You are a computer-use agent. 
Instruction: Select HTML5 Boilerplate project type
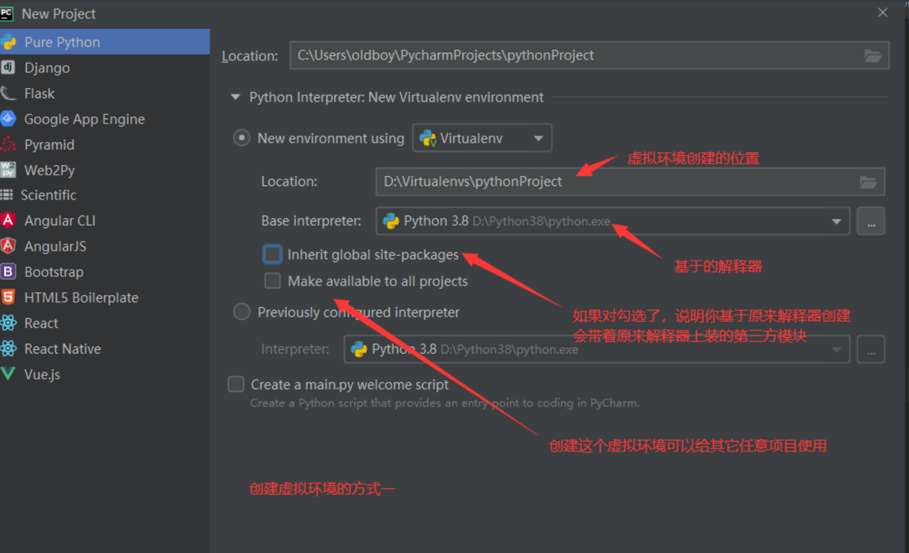click(x=105, y=297)
